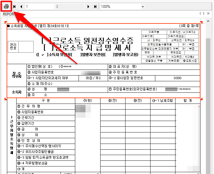Click the 합 계 column header
The height and width of the screenshot is (174, 214).
coord(188,101)
